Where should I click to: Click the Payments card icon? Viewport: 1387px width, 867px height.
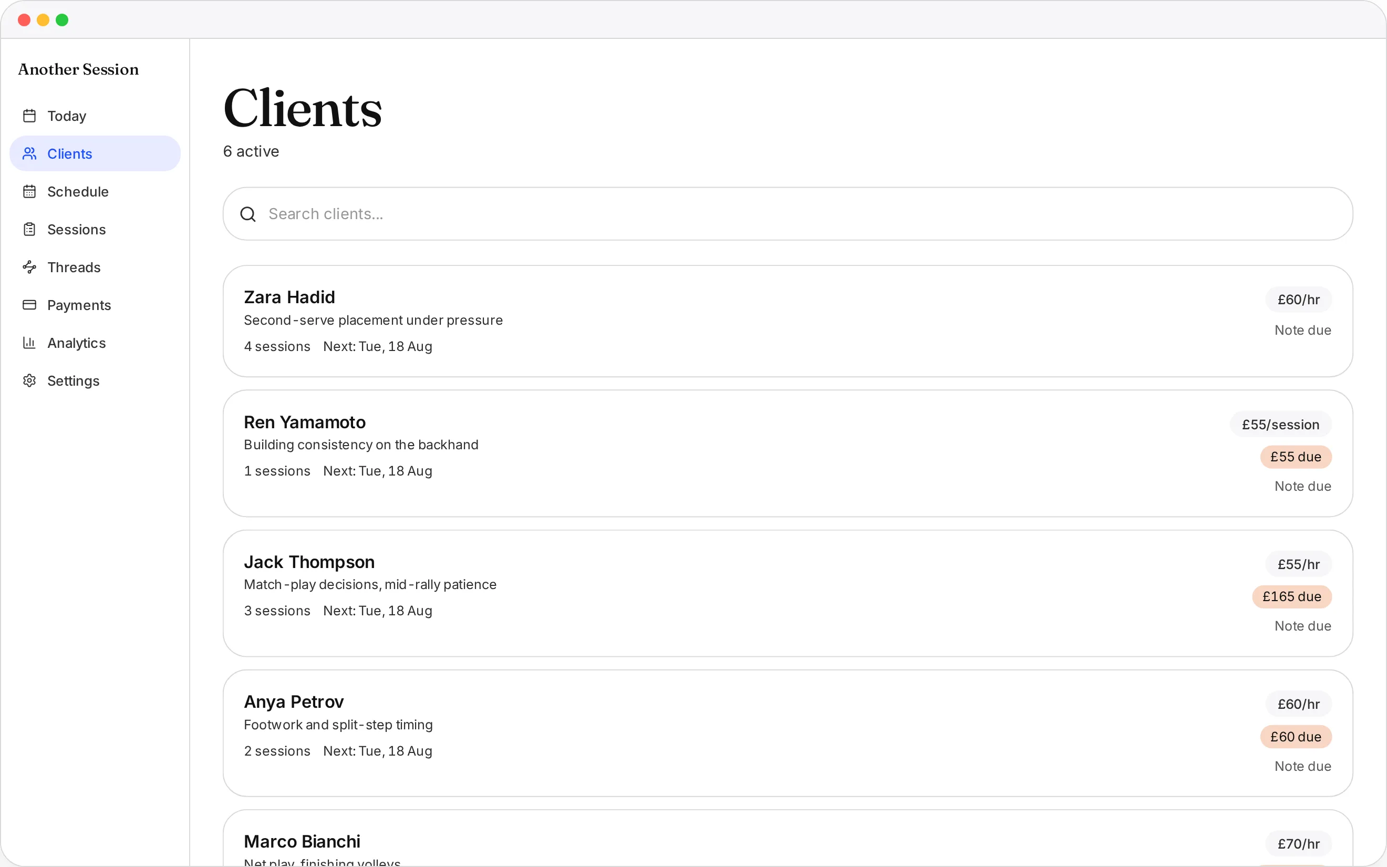point(29,305)
